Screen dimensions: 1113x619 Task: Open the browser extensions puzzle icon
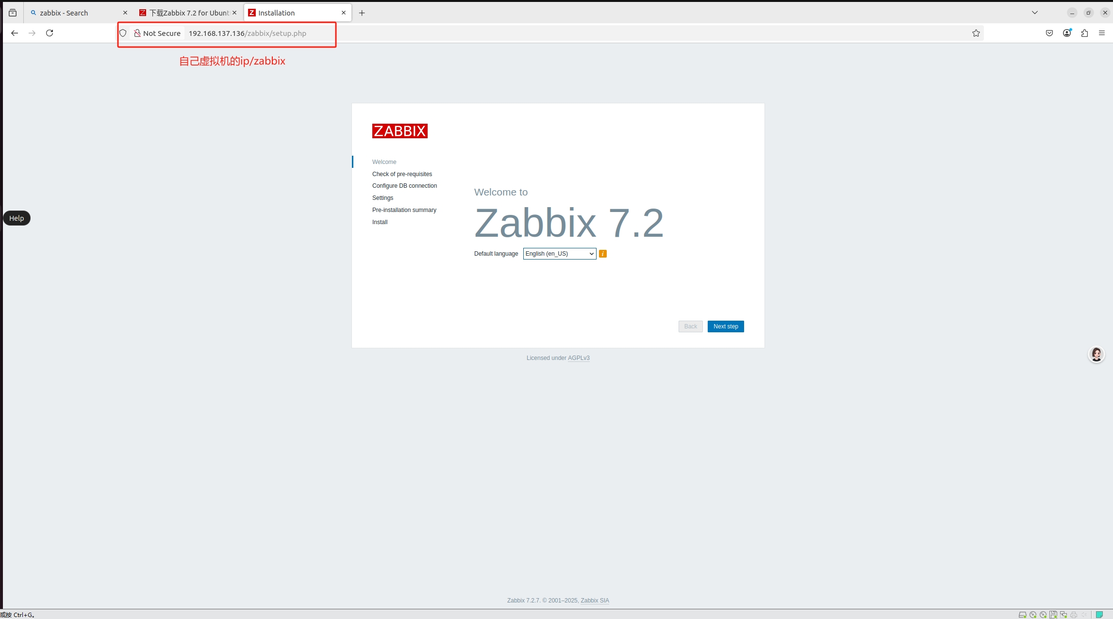(x=1085, y=33)
